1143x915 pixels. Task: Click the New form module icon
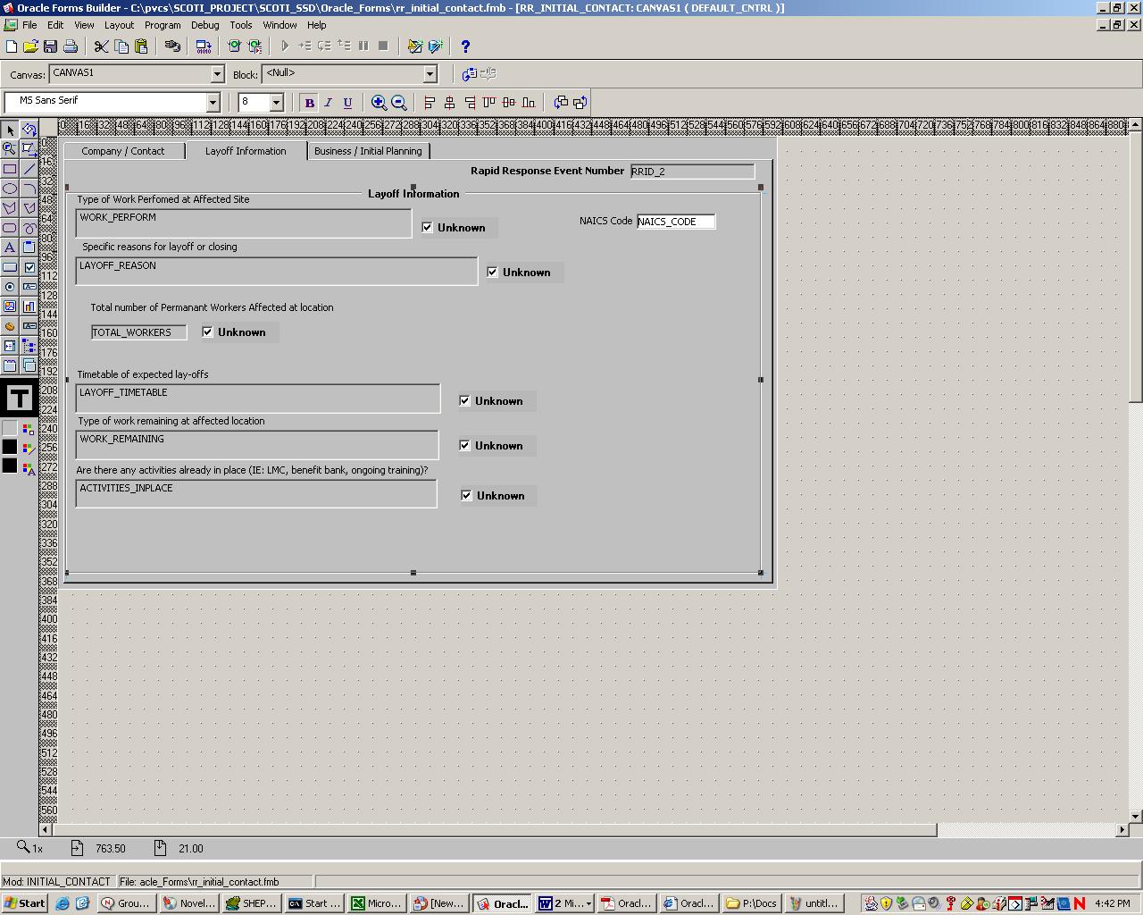(x=11, y=46)
